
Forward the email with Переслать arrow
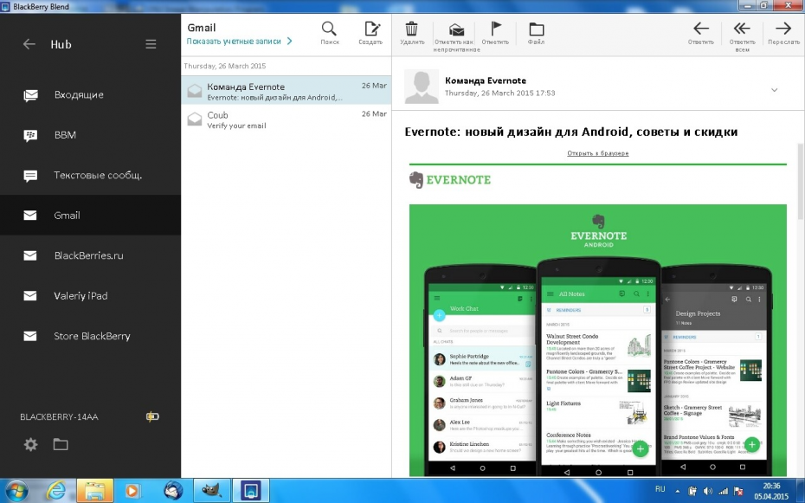(783, 30)
